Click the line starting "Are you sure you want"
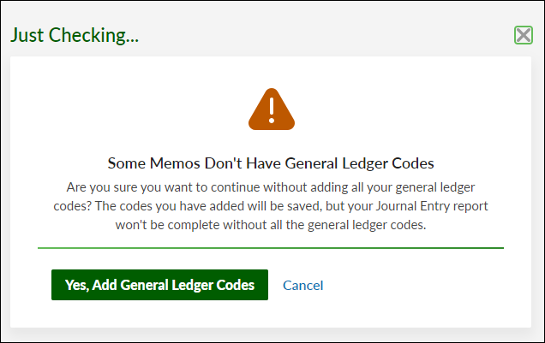 tap(271, 187)
